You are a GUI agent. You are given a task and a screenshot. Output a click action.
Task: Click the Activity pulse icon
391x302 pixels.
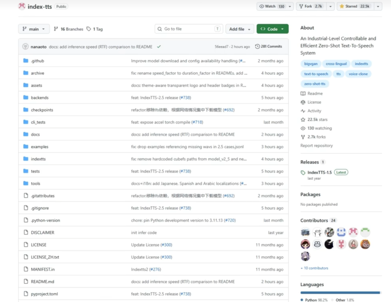click(303, 111)
